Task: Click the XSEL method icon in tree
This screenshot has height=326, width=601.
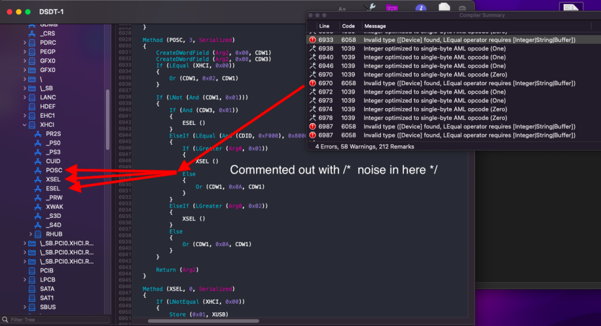Action: click(38, 180)
